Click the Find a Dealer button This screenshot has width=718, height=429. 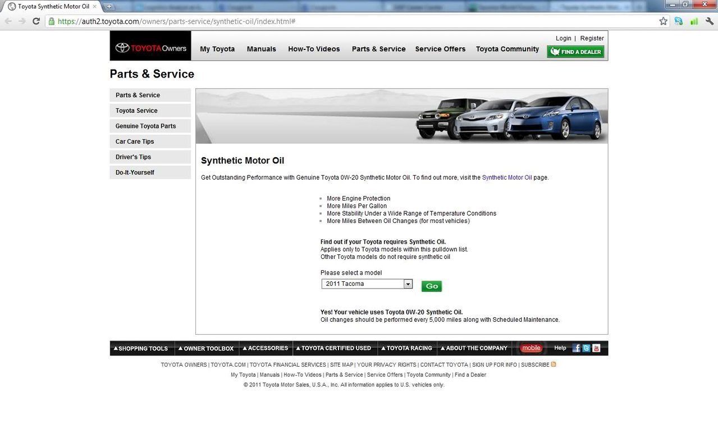click(575, 52)
